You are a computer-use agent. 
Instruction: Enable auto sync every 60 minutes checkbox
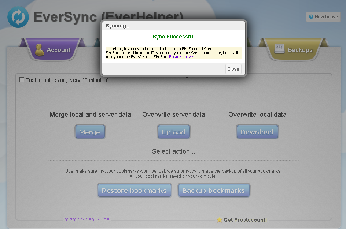(x=22, y=80)
